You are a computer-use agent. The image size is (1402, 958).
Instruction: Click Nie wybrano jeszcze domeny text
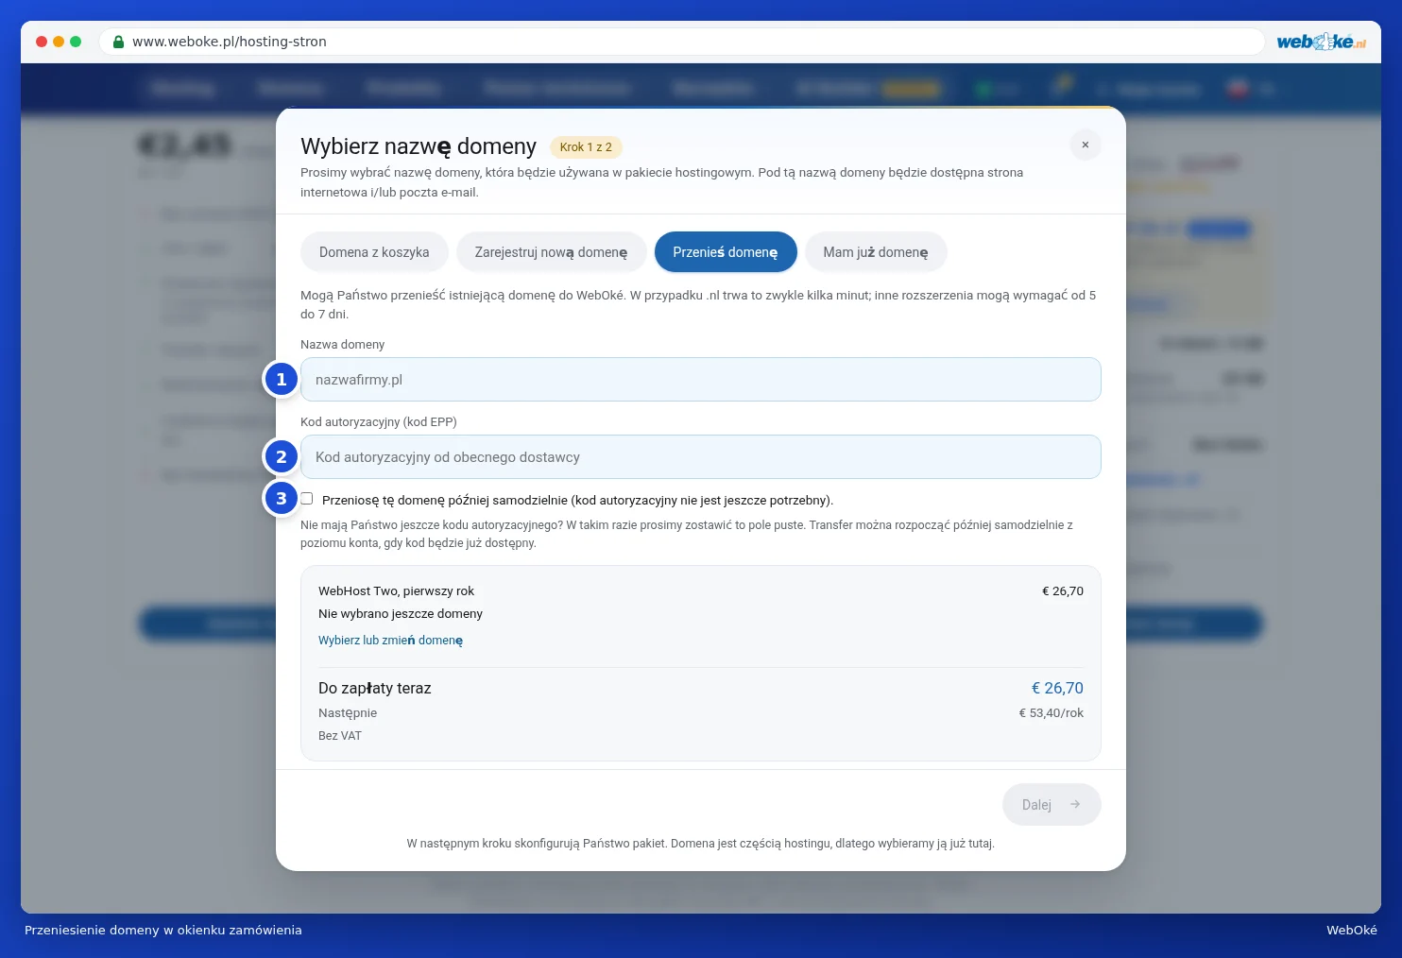401,613
